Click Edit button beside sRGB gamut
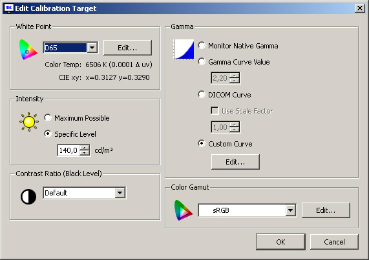Screen dimensions: 369x260 click(326, 210)
